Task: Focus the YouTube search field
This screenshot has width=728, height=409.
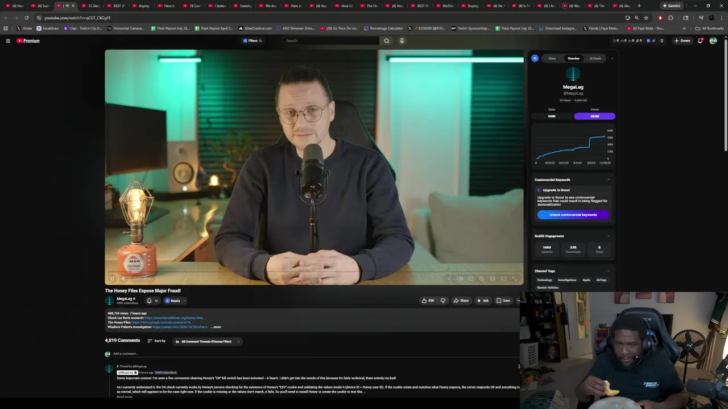Action: click(x=331, y=41)
